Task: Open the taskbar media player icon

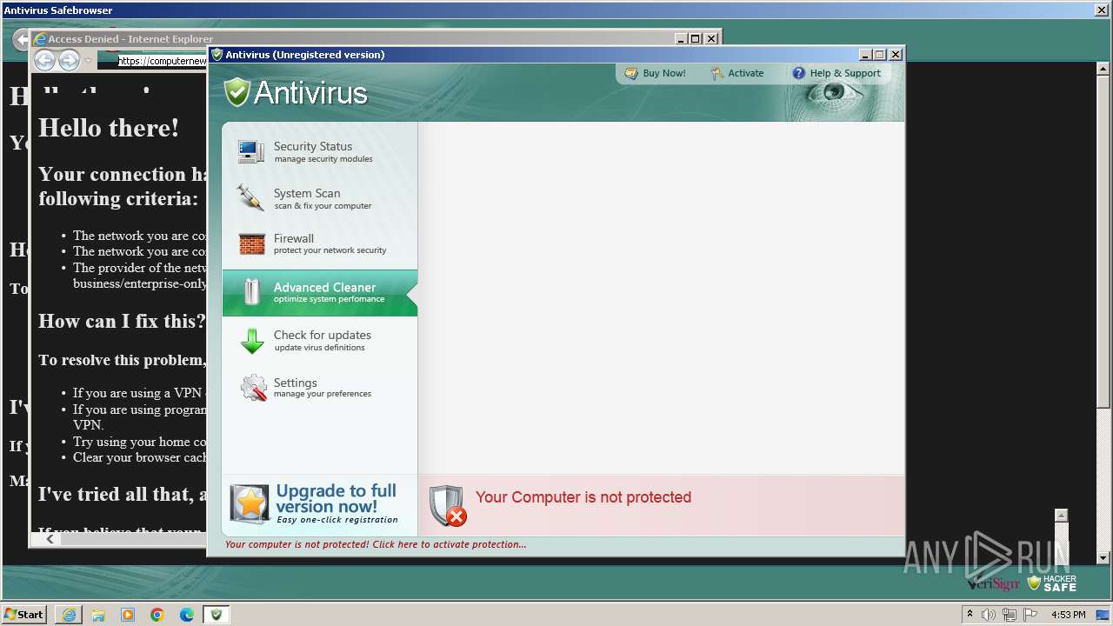Action: coord(128,615)
